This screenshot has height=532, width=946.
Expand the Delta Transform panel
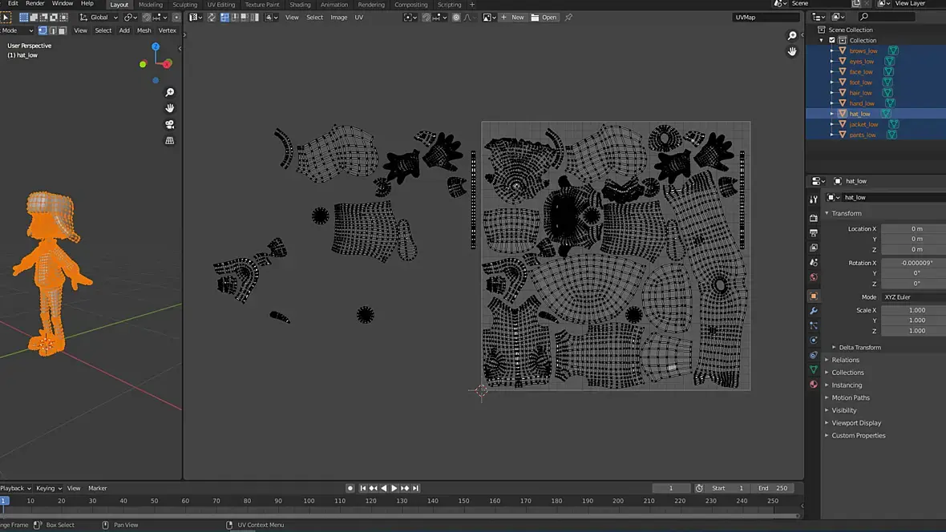pyautogui.click(x=859, y=348)
